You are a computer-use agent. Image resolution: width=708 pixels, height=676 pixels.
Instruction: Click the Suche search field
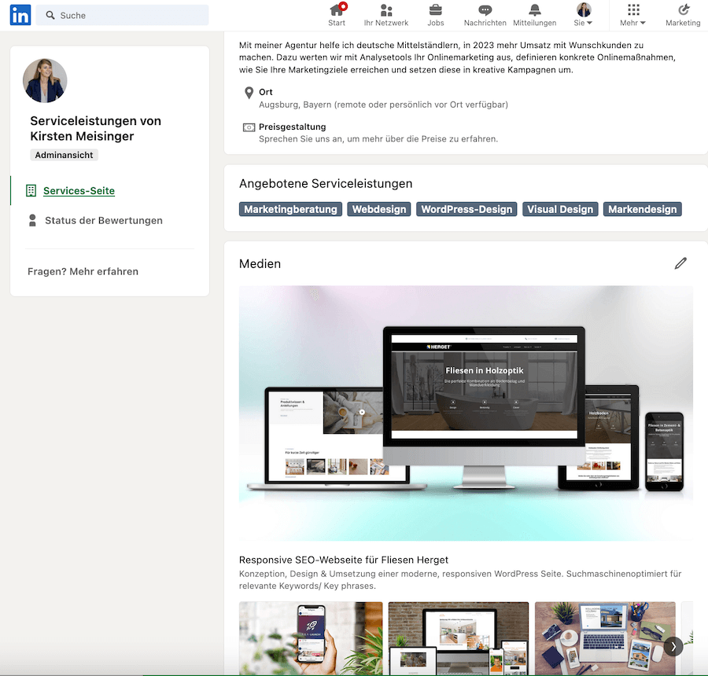pyautogui.click(x=123, y=16)
